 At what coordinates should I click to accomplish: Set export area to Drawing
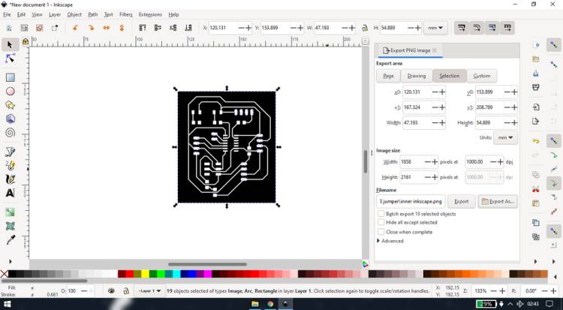pos(417,76)
